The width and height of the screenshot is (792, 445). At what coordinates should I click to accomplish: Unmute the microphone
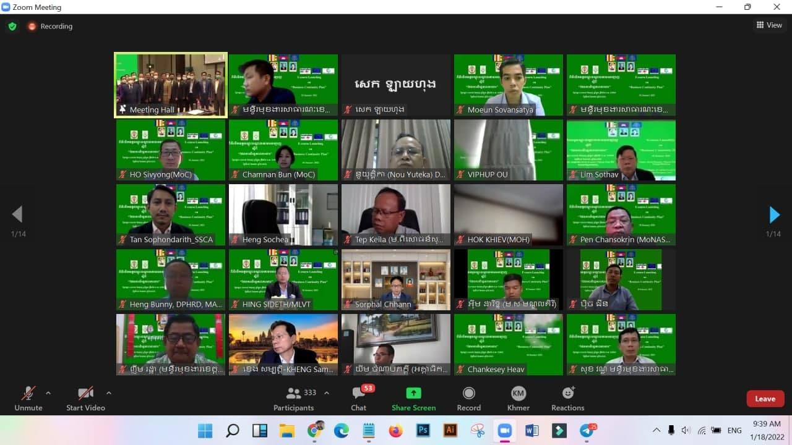[28, 399]
